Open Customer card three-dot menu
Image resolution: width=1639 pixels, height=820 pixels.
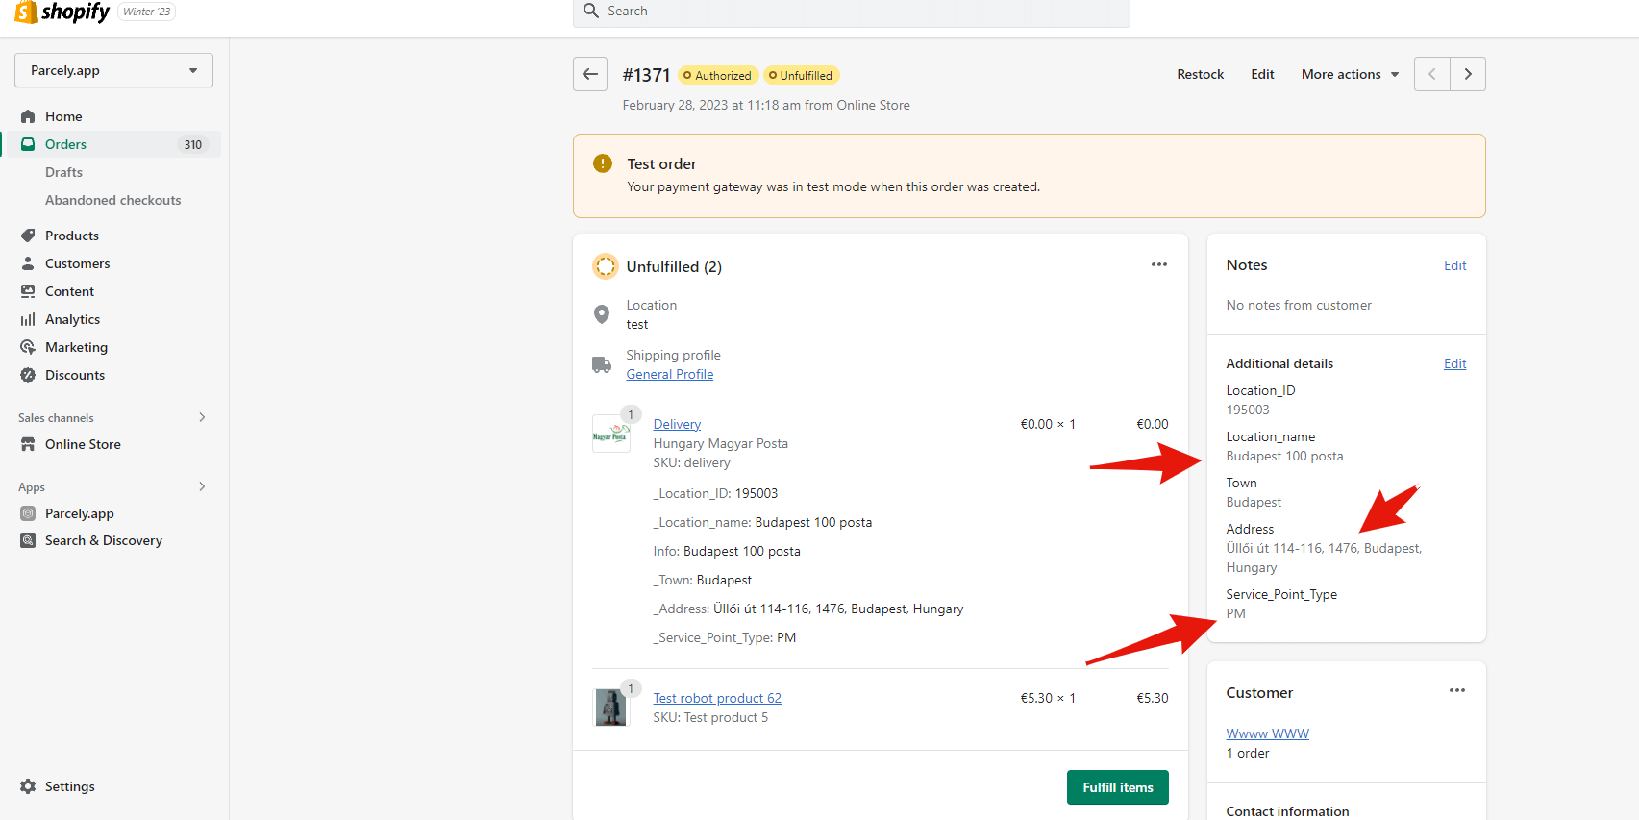1457,690
